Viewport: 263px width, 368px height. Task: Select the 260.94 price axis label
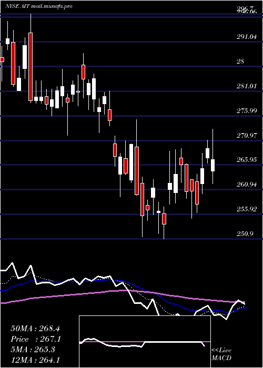coord(246,185)
